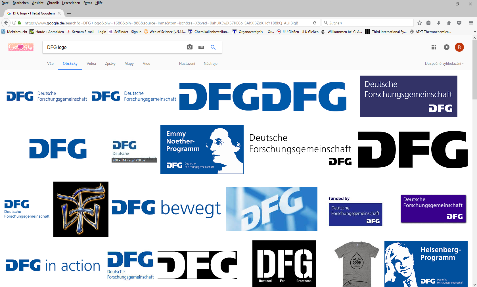477x287 pixels.
Task: Open the DFG in action image result
Action: [x=53, y=265]
